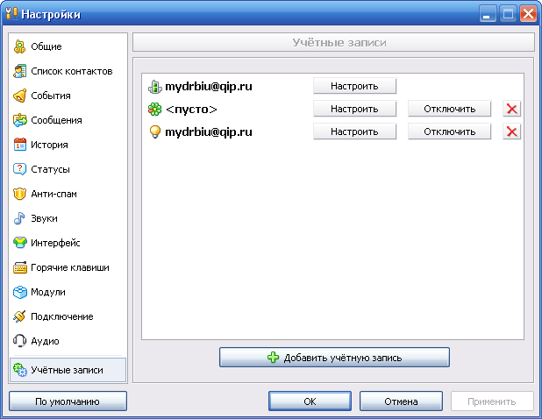
Task: Click Отключить for the lightbulb mydrbiu@qip.ru account
Action: [450, 131]
